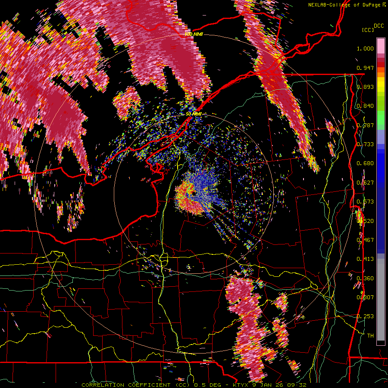Click the 0.680 color scale value
The height and width of the screenshot is (388, 388).
365,163
